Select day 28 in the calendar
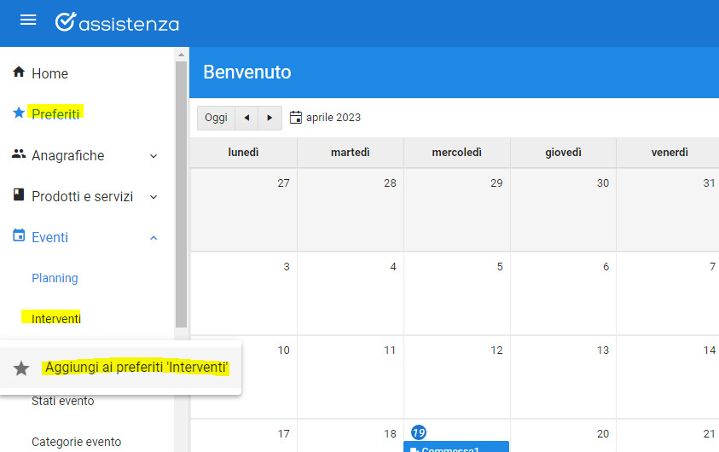This screenshot has height=452, width=719. (390, 183)
